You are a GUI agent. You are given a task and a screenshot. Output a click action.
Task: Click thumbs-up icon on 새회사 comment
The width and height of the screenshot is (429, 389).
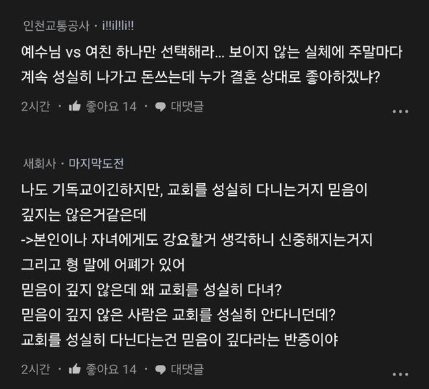click(74, 369)
